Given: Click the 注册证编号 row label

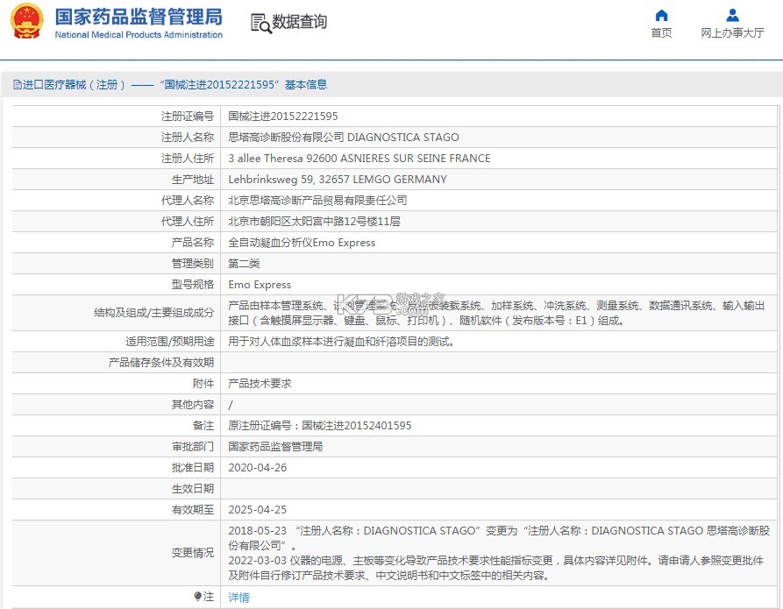Looking at the screenshot, I should [188, 117].
